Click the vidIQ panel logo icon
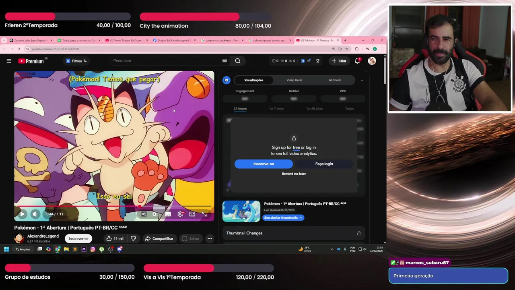Screen dimensions: 515x290 click(227, 80)
